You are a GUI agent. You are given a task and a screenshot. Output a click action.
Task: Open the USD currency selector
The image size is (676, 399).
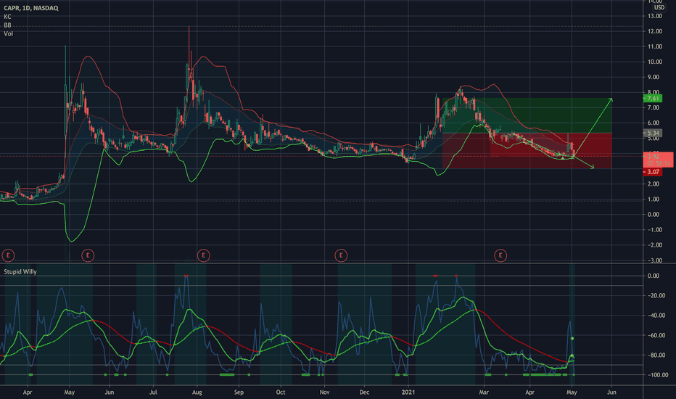(659, 7)
